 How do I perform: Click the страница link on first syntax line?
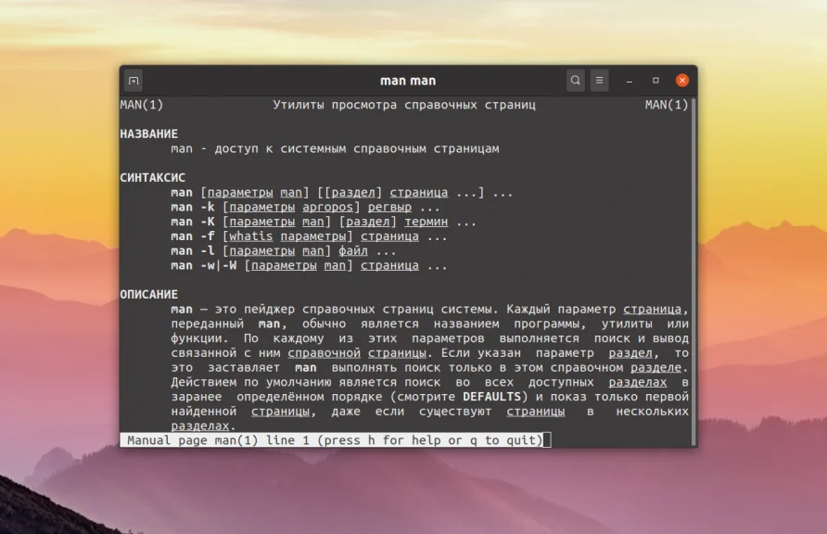point(419,192)
